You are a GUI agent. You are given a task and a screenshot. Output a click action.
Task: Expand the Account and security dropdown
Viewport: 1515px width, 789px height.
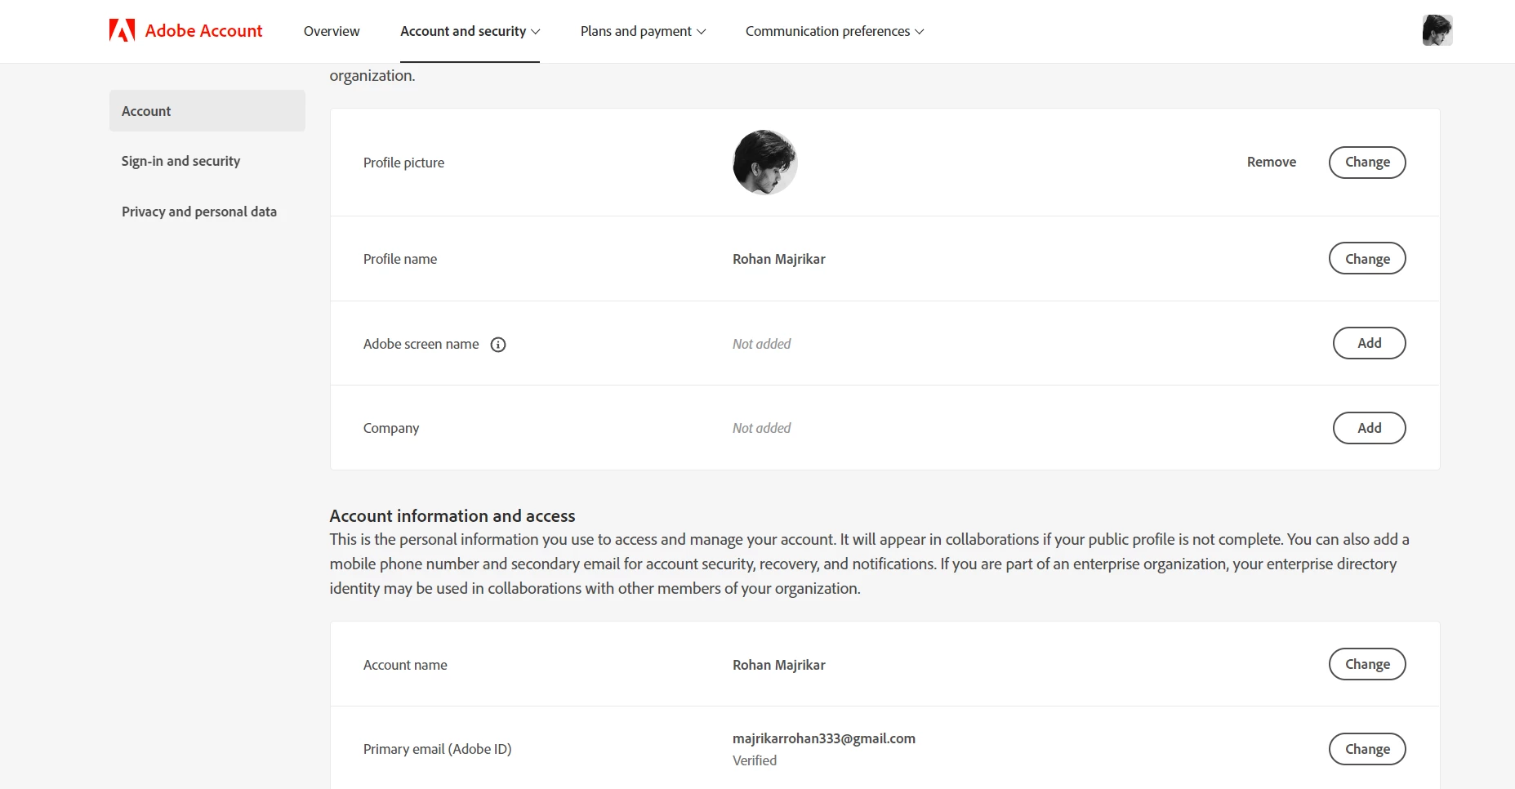point(470,31)
